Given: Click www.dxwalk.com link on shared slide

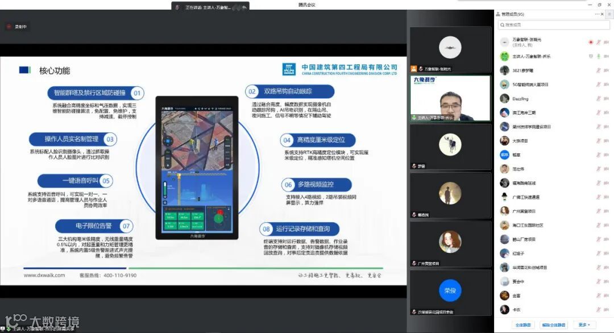Looking at the screenshot, I should coord(44,275).
